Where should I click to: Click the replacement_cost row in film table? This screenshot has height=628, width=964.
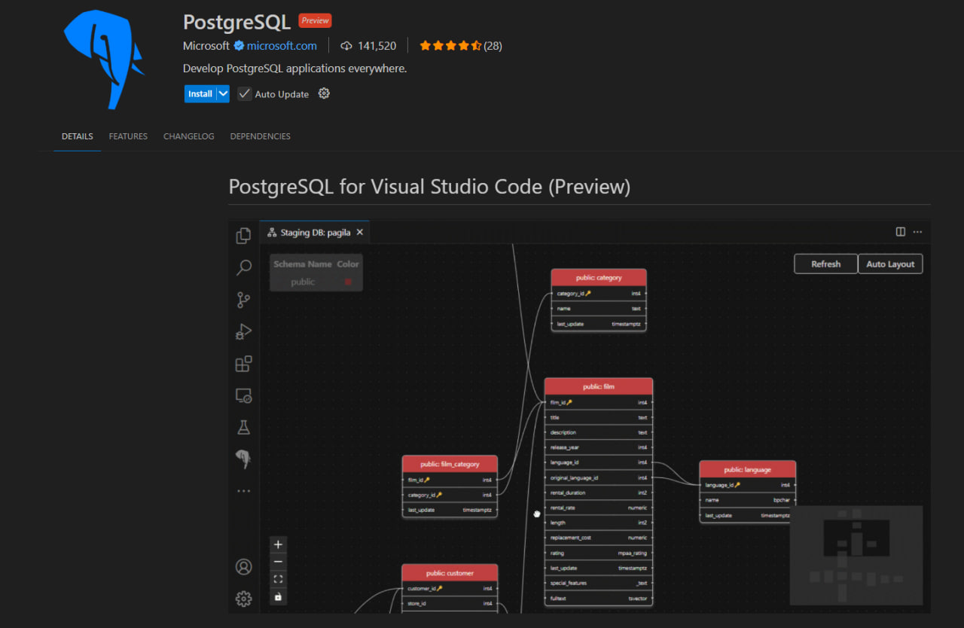pos(599,538)
